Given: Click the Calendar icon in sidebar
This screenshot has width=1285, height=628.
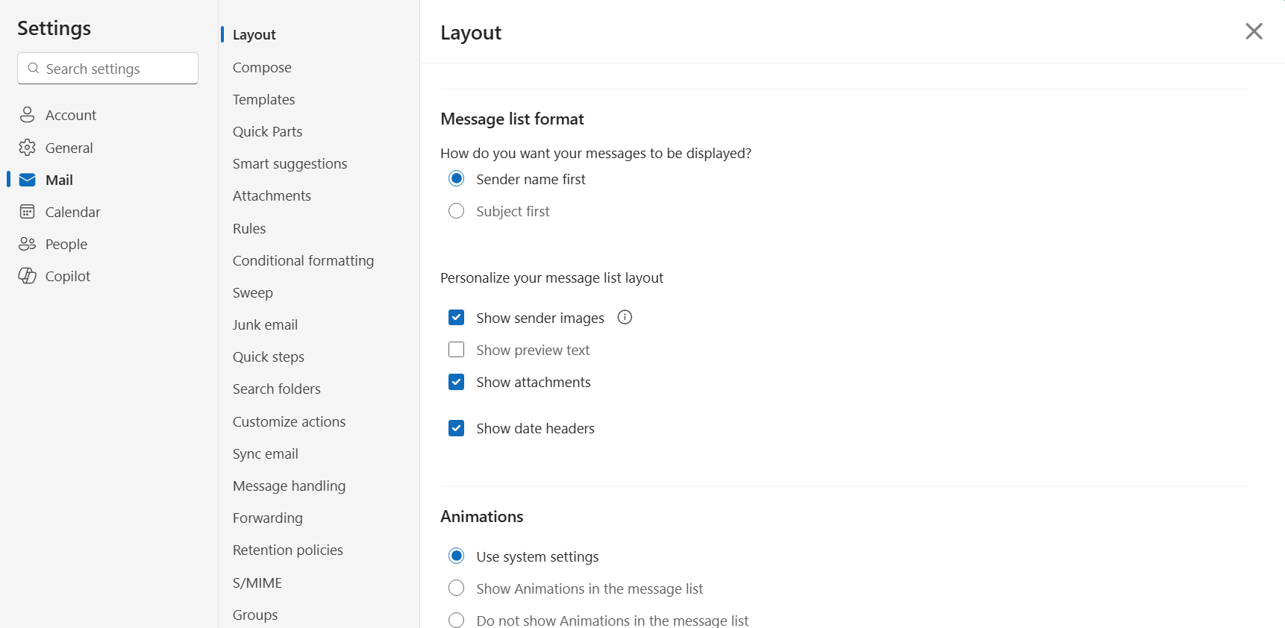Looking at the screenshot, I should point(27,212).
